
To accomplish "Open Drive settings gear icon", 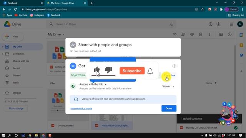I will (218, 24).
